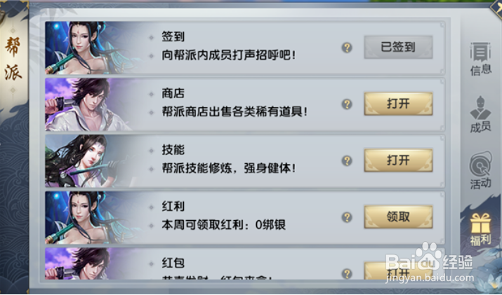
Task: Show help for the 红利 row
Action: pos(347,217)
